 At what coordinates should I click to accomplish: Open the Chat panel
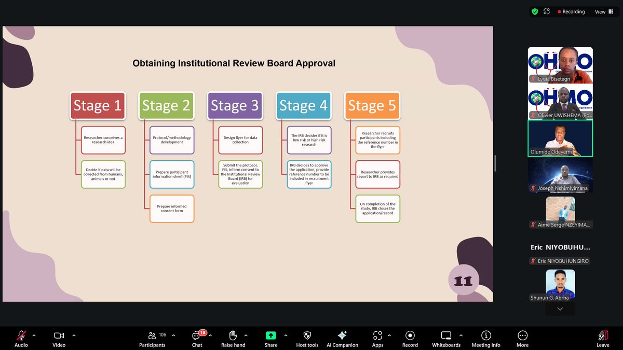[197, 338]
